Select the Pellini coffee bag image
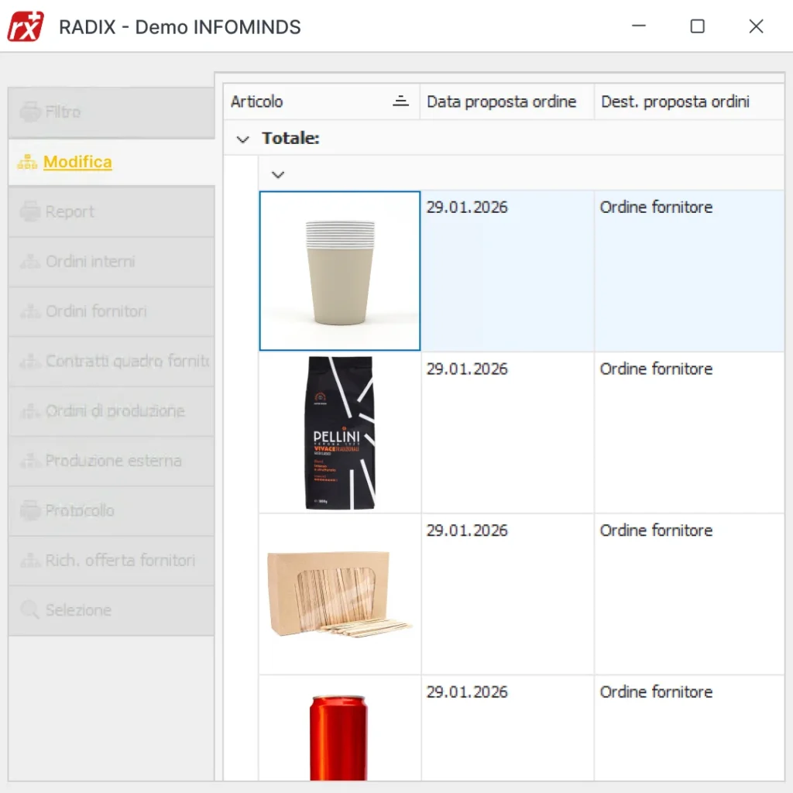 click(339, 432)
